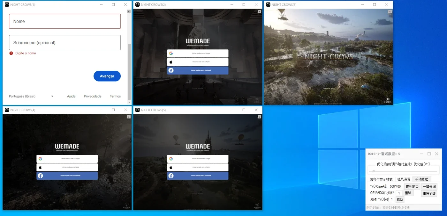Click the small x overlay in NIGHT CROWS(3)
Image resolution: width=447 pixels, height=216 pixels.
pyautogui.click(x=390, y=11)
